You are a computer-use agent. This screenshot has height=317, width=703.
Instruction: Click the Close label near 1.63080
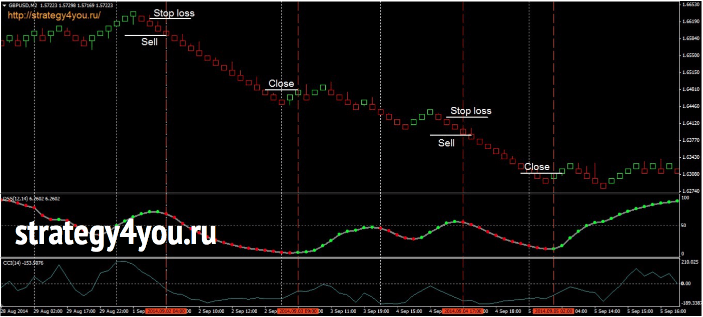coord(536,167)
